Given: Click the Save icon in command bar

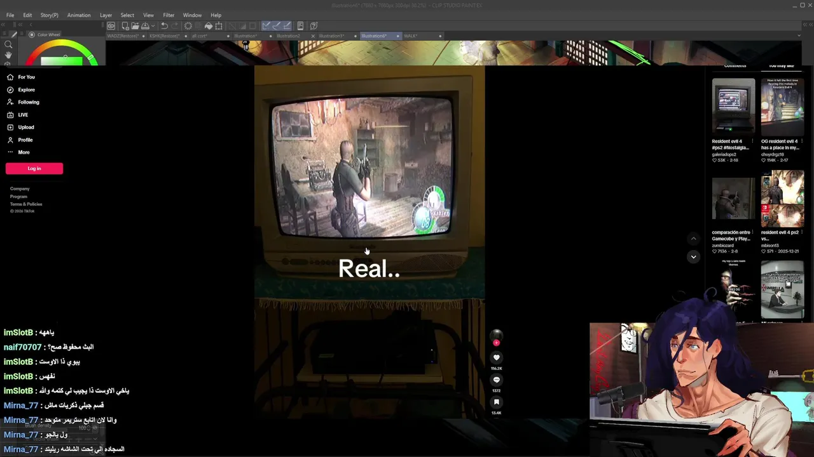Looking at the screenshot, I should 145,26.
